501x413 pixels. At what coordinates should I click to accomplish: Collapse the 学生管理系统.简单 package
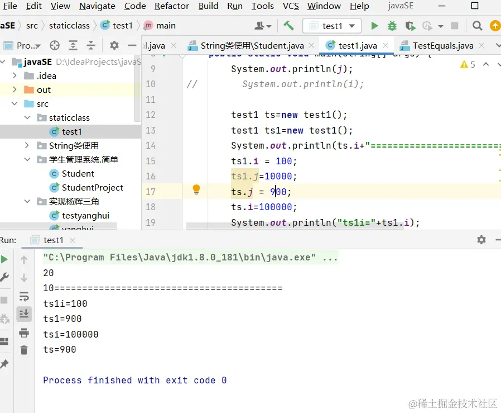(x=27, y=159)
